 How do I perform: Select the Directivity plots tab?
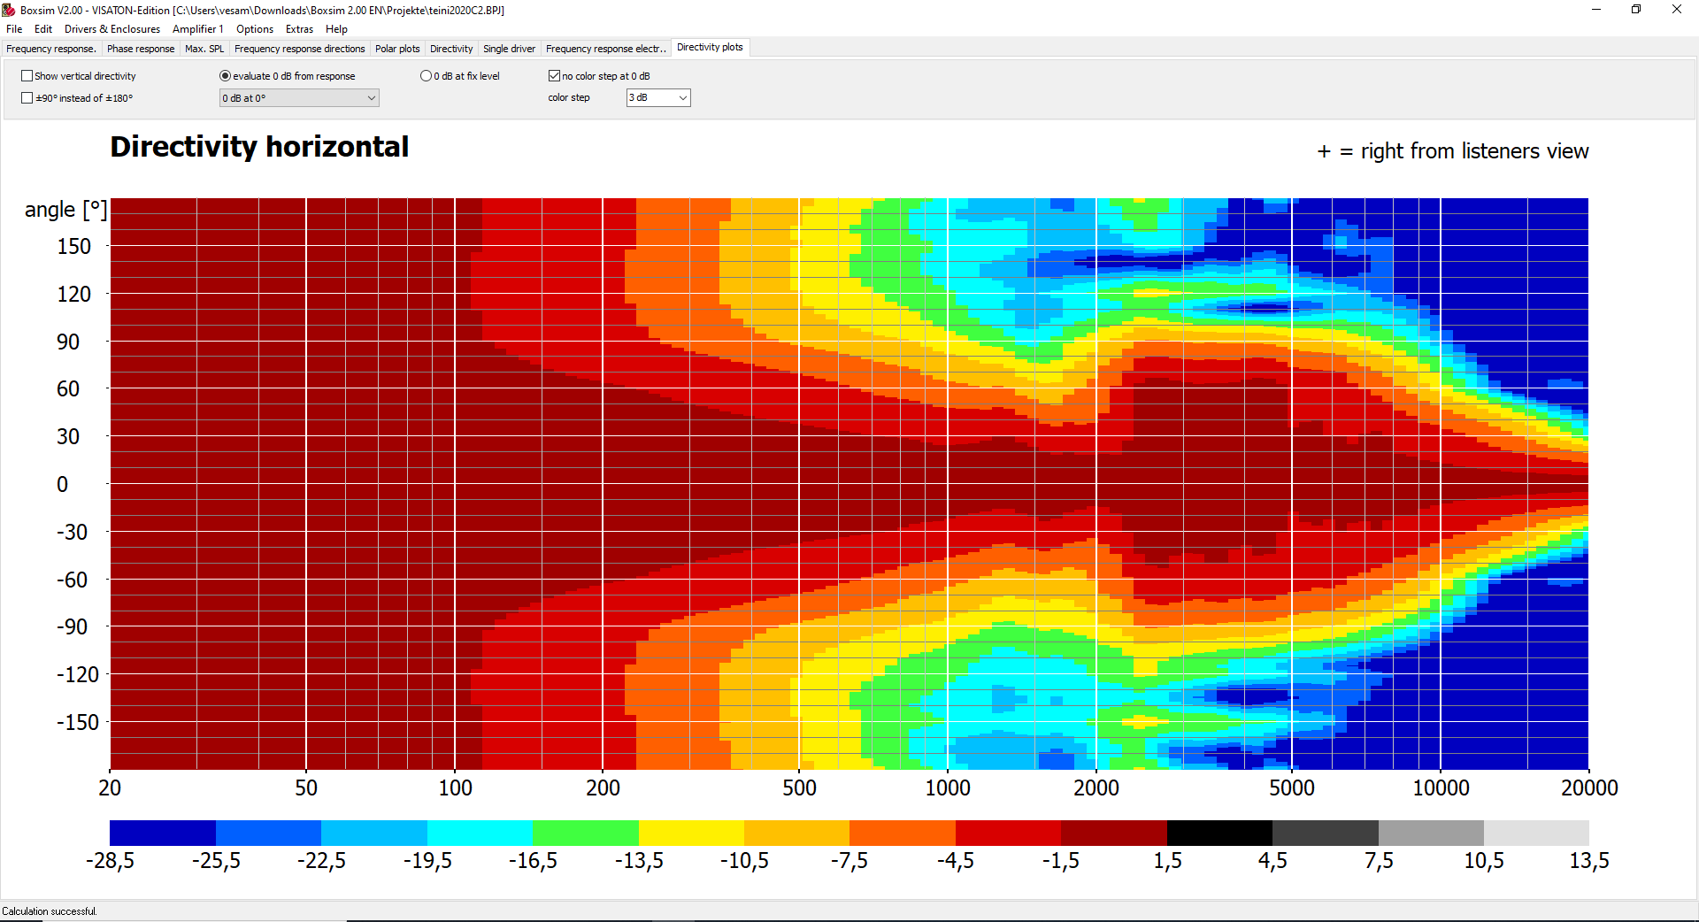tap(710, 48)
